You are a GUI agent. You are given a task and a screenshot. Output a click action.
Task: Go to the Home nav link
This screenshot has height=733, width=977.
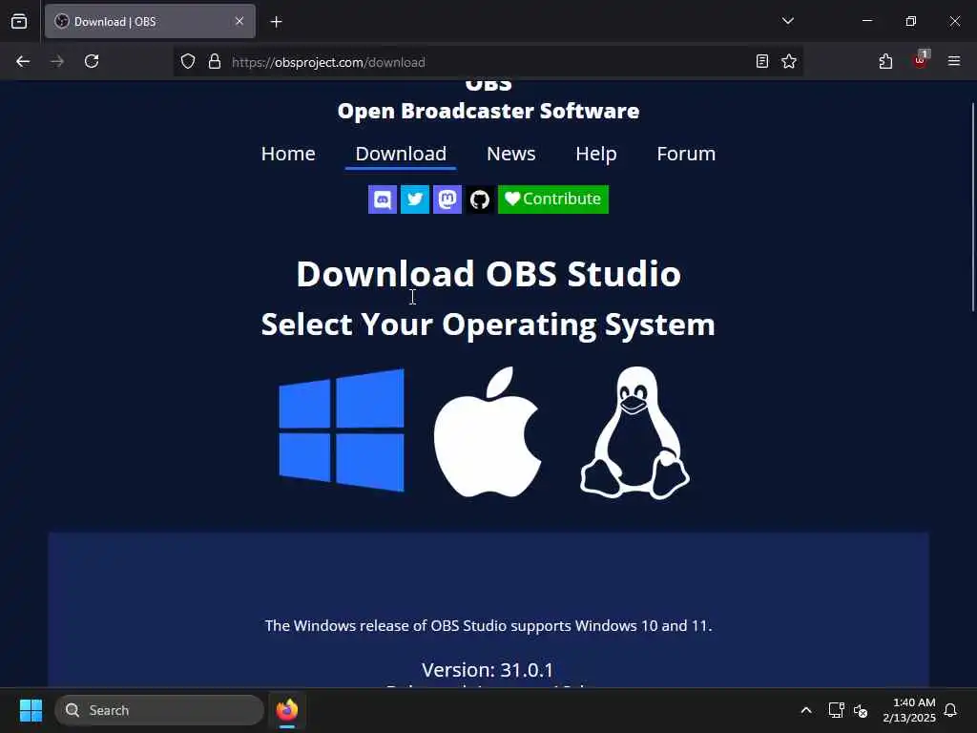[x=288, y=154]
